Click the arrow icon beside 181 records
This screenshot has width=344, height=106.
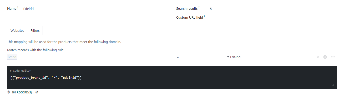click(9, 92)
